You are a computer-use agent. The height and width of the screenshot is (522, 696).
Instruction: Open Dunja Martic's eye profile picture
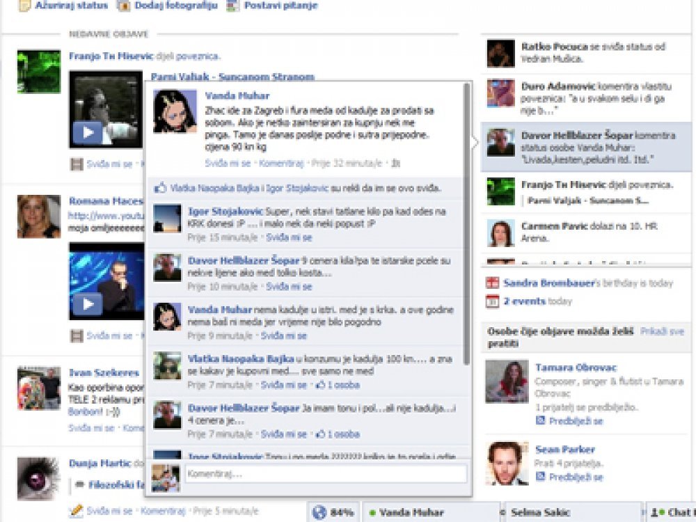point(39,479)
